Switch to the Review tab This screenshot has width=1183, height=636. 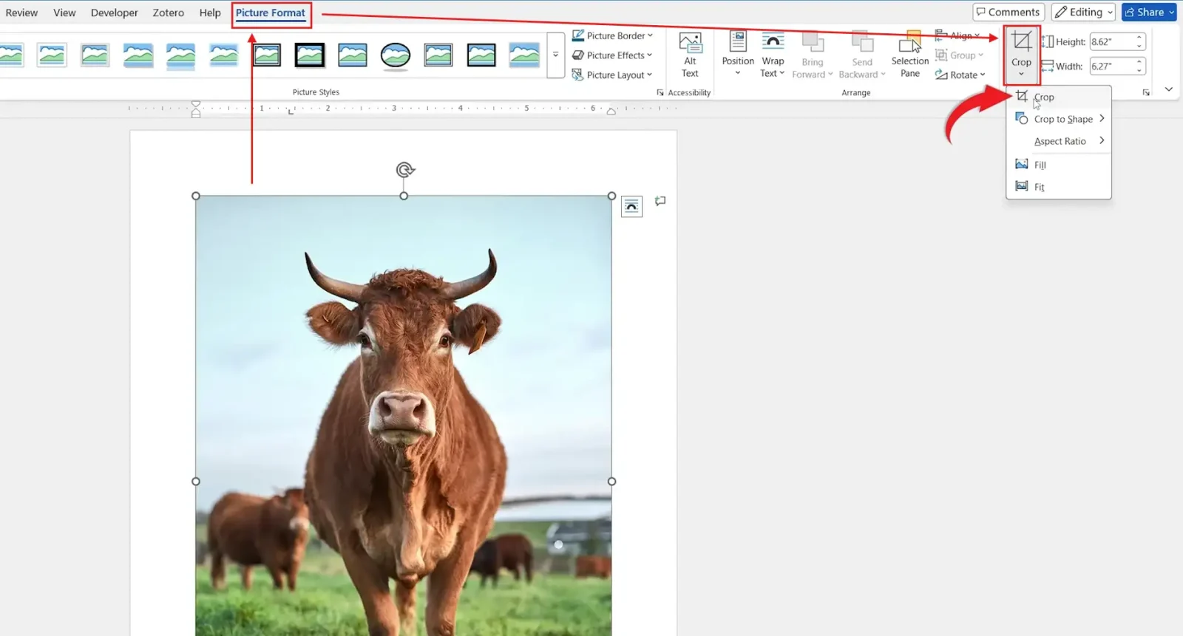[21, 13]
